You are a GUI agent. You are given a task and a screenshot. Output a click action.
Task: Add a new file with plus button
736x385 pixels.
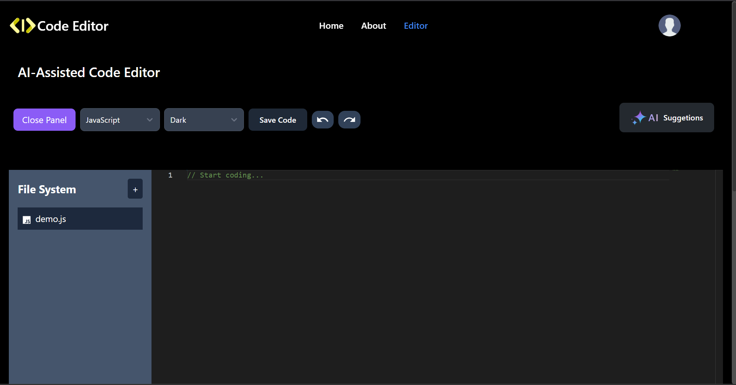pyautogui.click(x=135, y=189)
